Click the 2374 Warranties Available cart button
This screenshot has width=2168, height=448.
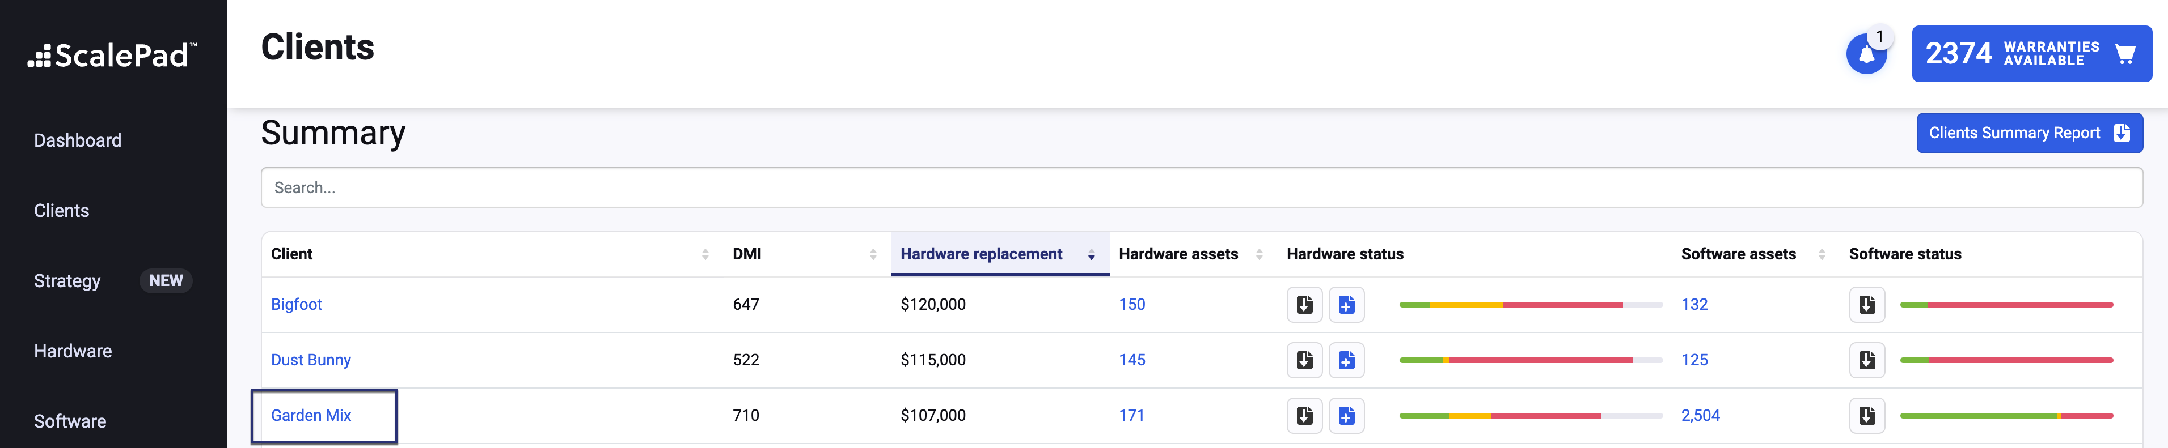pyautogui.click(x=2031, y=54)
